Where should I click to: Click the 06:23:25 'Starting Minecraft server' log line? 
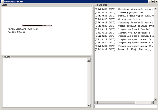124,23
